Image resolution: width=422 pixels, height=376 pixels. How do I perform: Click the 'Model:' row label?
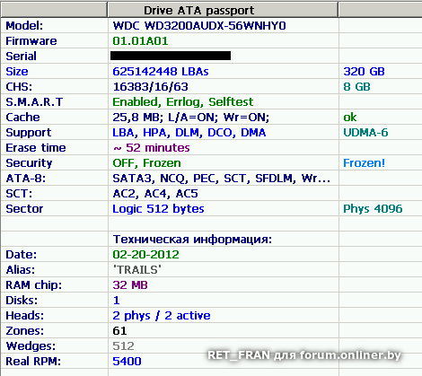point(24,26)
